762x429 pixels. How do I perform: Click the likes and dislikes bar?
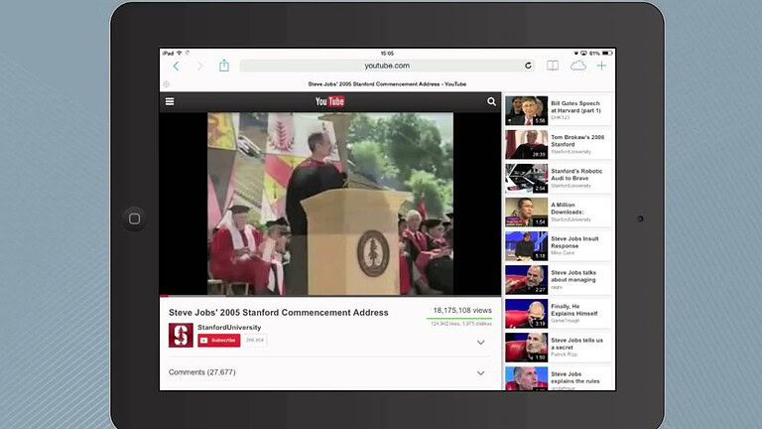(x=459, y=319)
